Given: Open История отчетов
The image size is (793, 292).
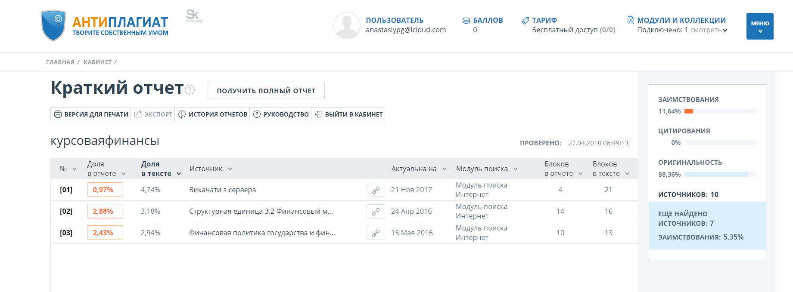Looking at the screenshot, I should click(212, 114).
